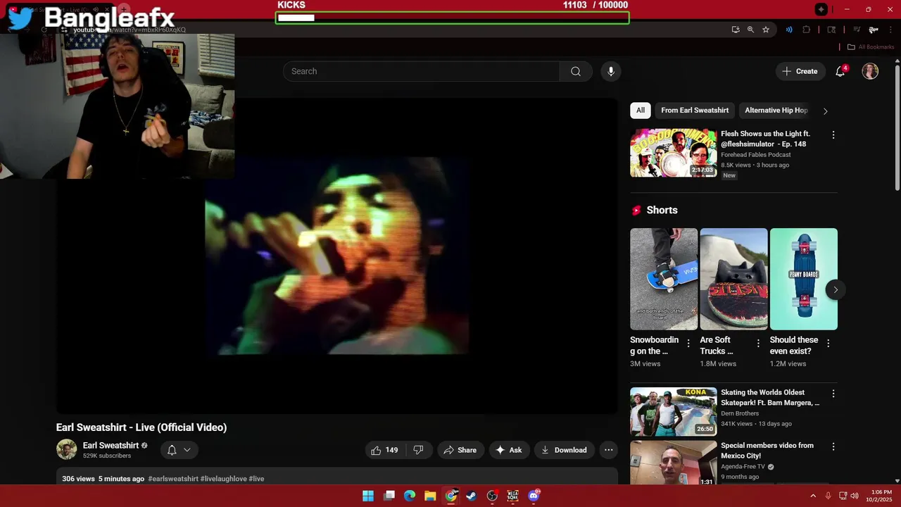Select the From Earl Sweatshirt chip
This screenshot has height=507, width=901.
[695, 110]
